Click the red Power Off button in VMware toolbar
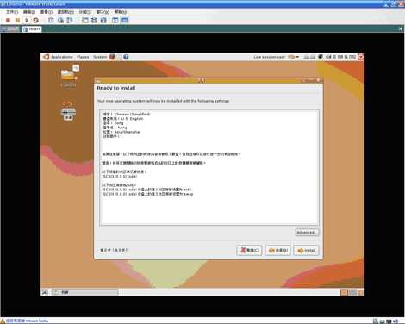 tap(8, 20)
